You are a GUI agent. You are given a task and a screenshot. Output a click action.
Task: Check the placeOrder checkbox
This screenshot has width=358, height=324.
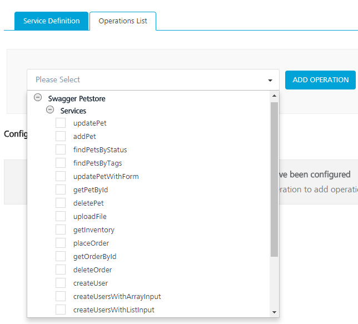(61, 243)
